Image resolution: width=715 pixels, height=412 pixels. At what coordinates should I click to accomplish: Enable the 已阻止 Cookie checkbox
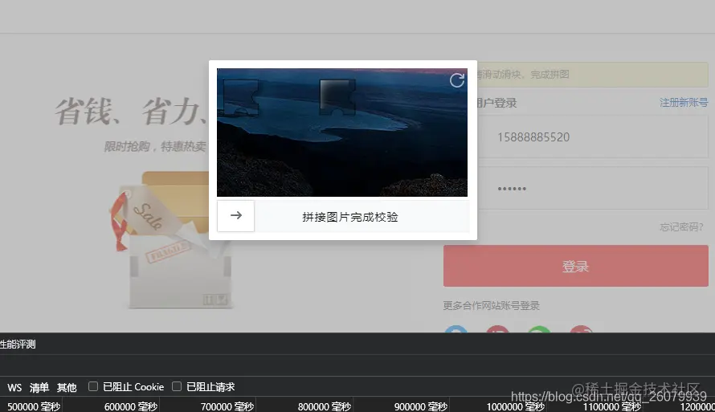click(93, 386)
